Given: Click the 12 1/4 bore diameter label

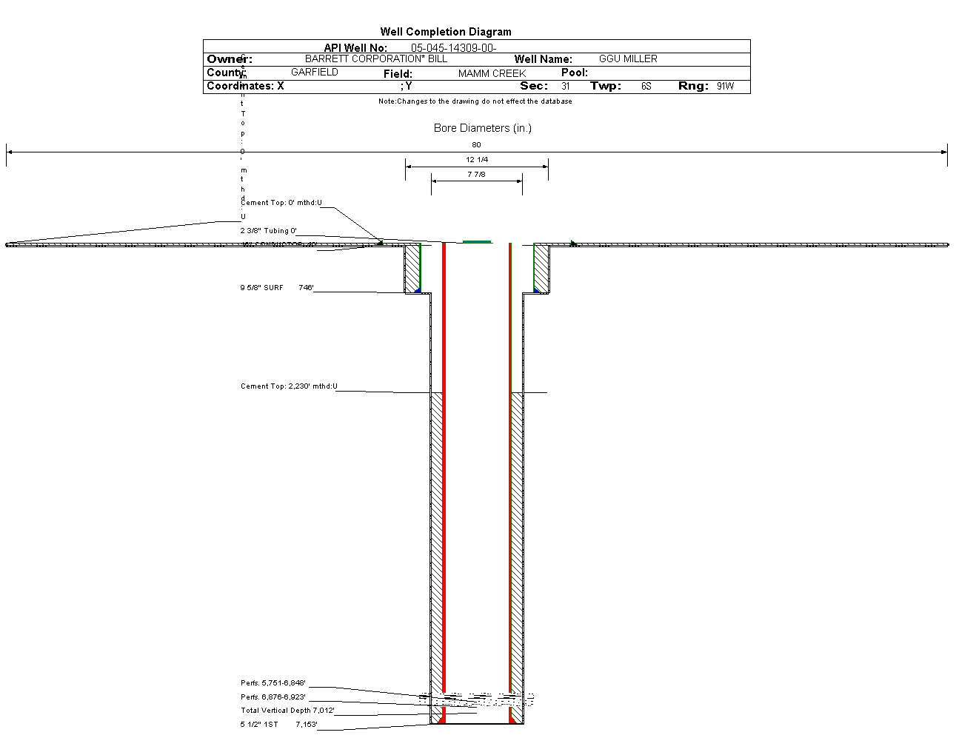Looking at the screenshot, I should tap(477, 160).
